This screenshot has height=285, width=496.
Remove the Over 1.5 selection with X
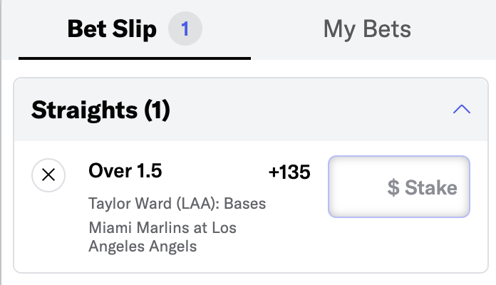click(x=48, y=175)
